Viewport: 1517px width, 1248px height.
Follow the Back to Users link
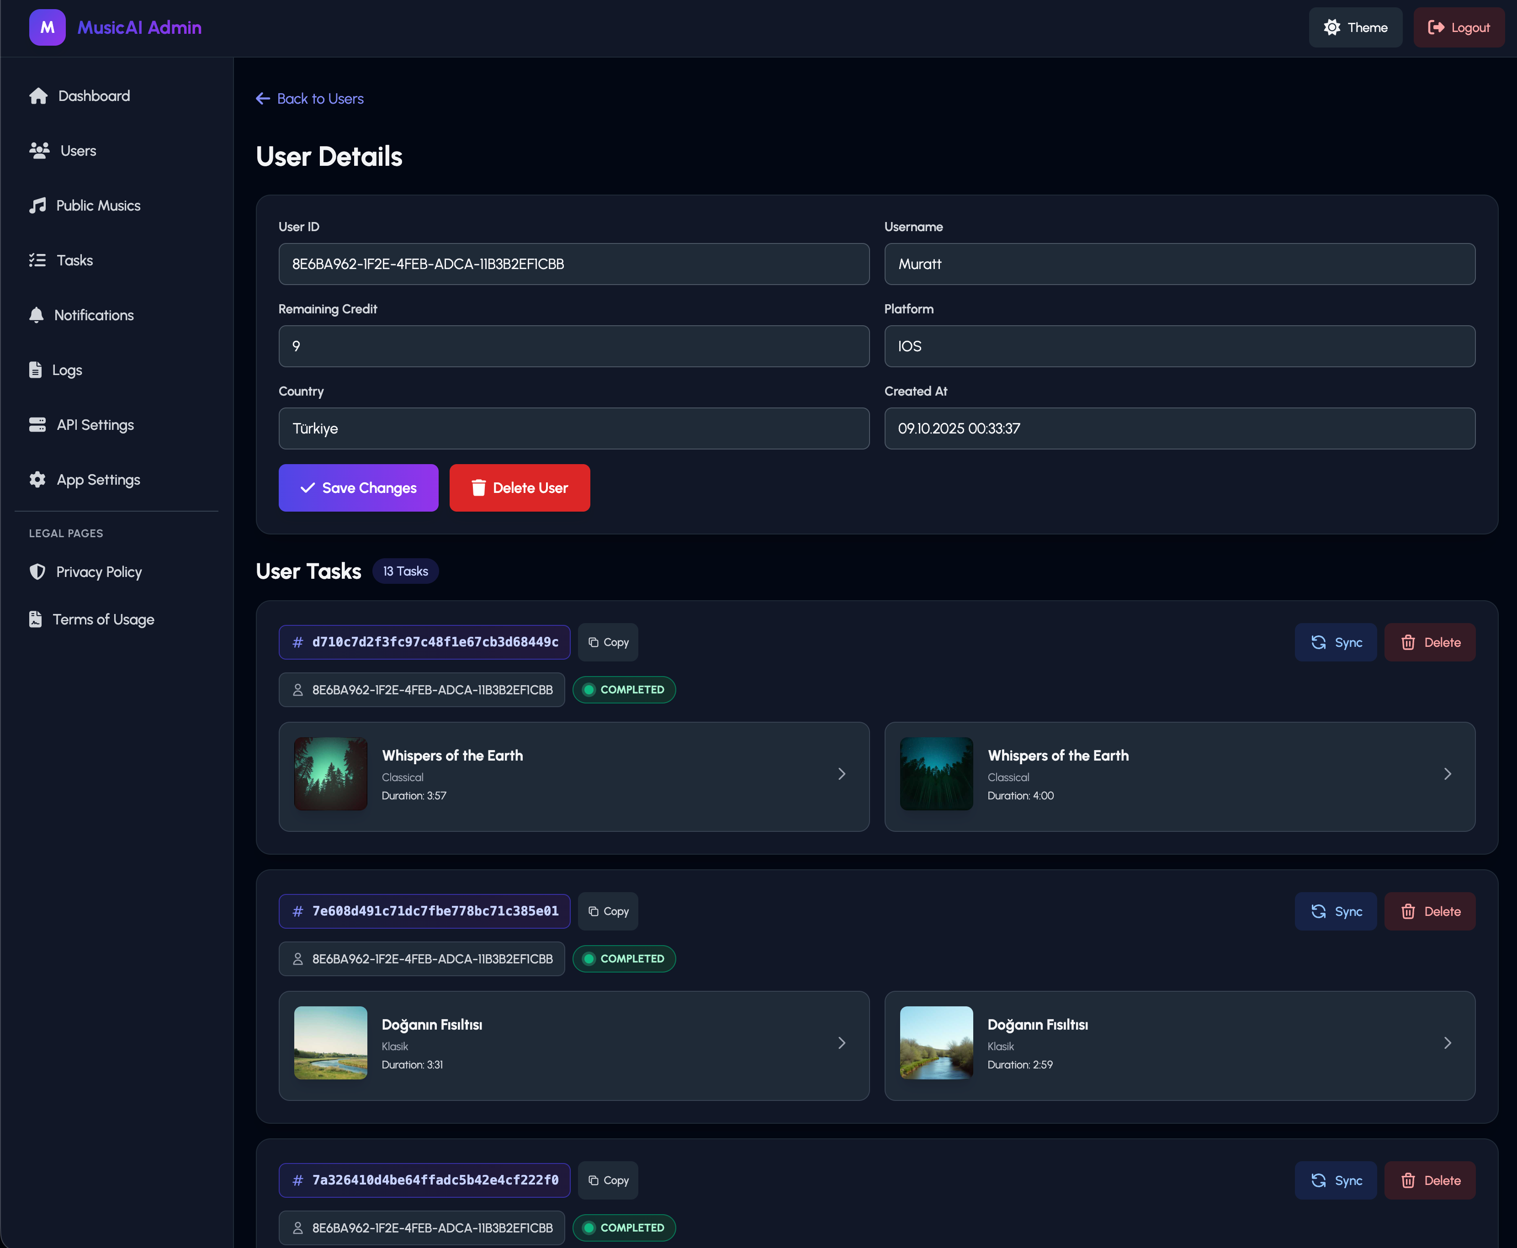[x=310, y=99]
